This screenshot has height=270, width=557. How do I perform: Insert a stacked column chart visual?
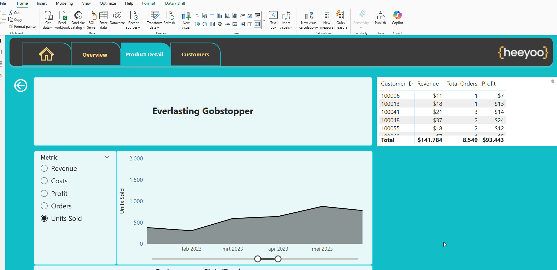click(205, 16)
